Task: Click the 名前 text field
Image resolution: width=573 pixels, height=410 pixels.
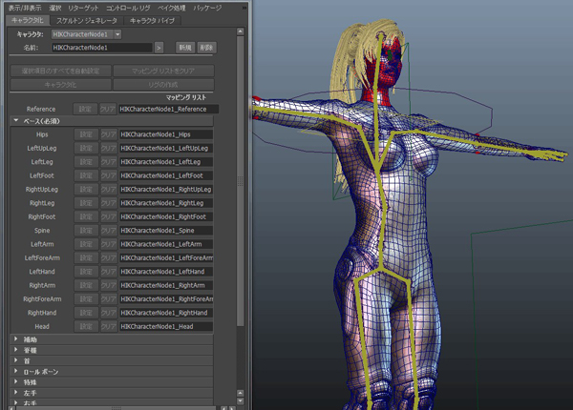Action: tap(100, 46)
